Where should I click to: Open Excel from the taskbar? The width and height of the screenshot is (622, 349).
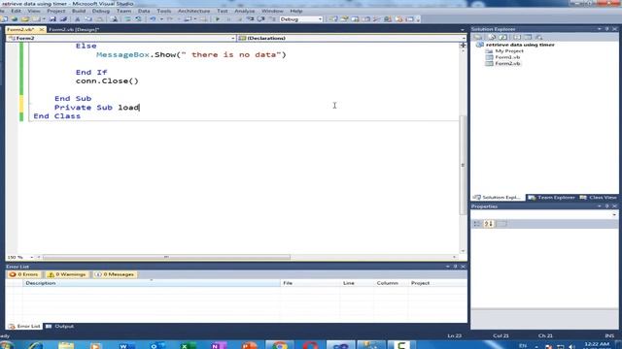[x=188, y=345]
